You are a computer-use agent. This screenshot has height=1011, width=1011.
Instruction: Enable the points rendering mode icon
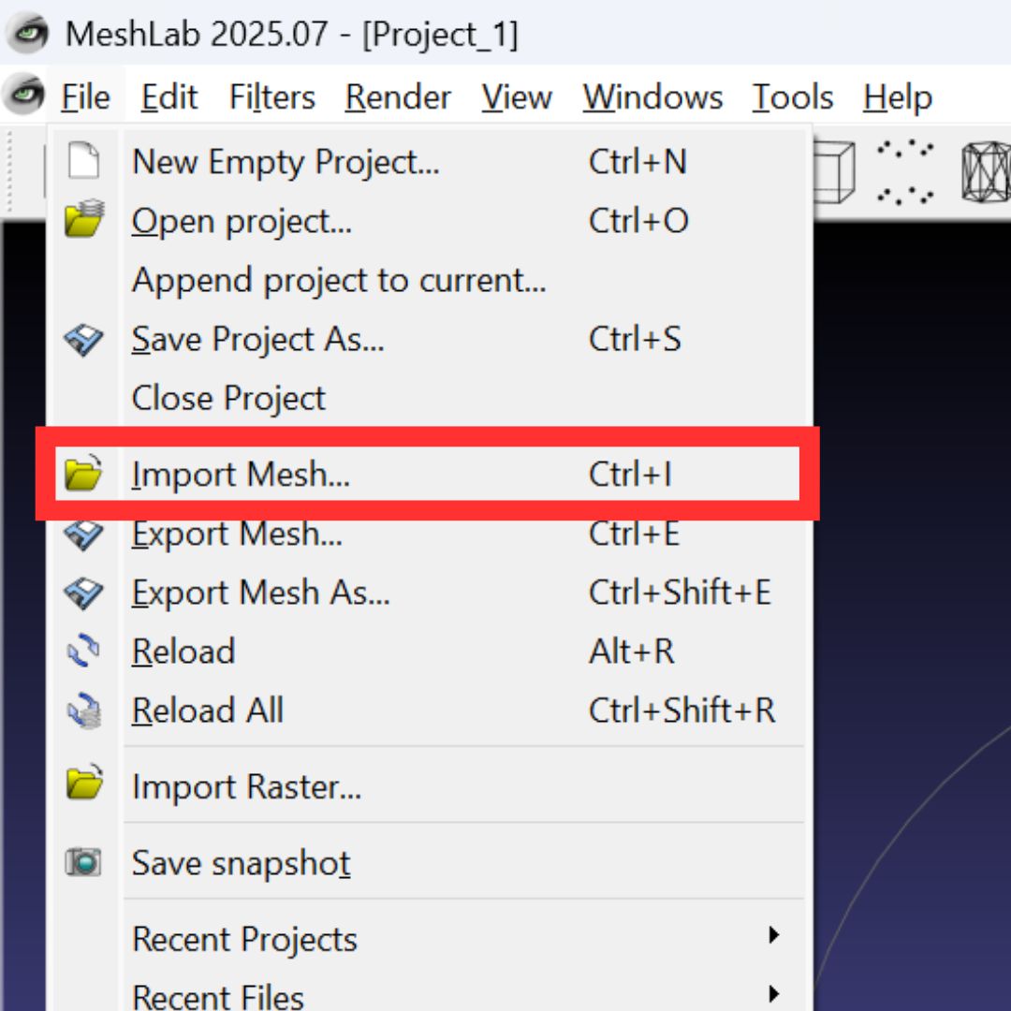tap(902, 170)
